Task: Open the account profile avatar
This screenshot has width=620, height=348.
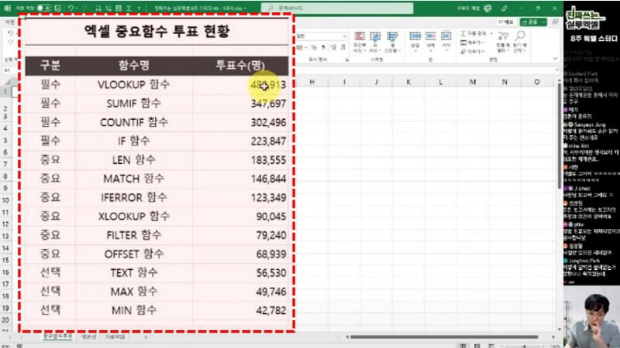Action: coord(487,8)
